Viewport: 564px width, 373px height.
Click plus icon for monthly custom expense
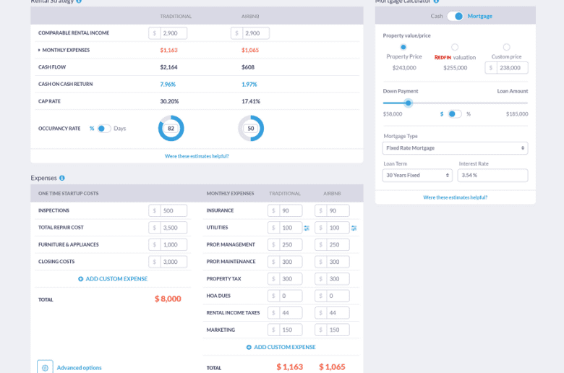[249, 347]
